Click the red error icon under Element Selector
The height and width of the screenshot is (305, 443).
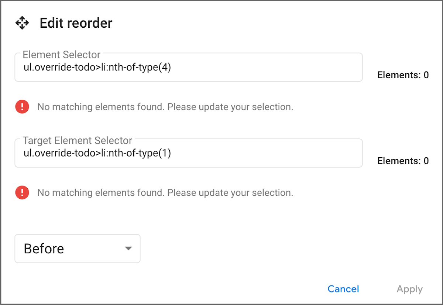point(22,107)
